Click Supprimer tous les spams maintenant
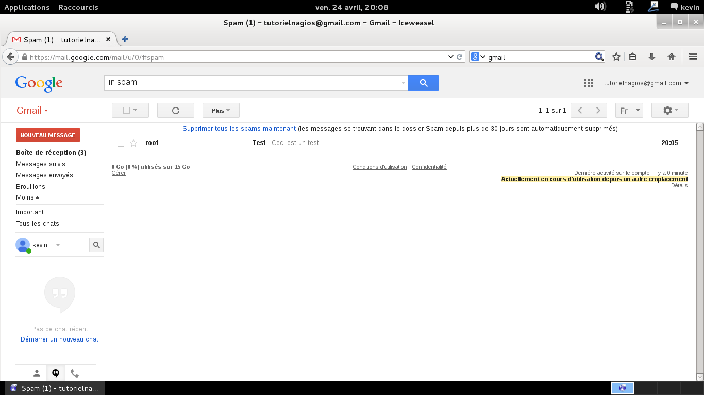704x395 pixels. coord(239,129)
